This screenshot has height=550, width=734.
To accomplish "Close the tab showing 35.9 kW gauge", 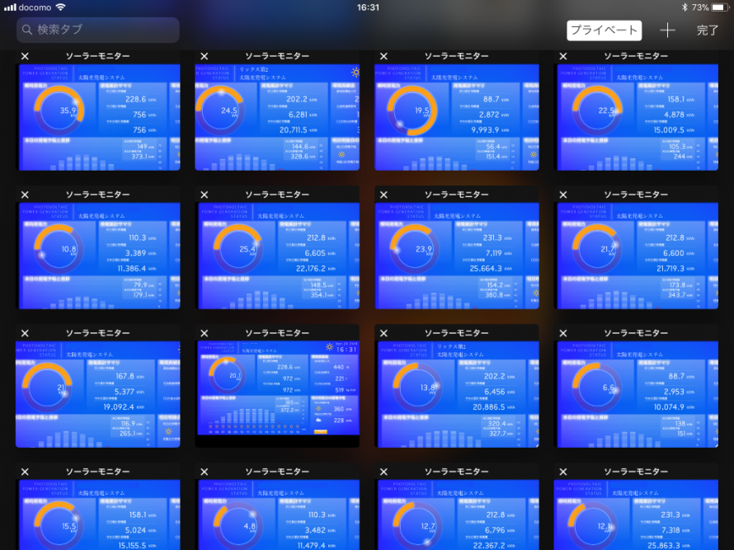I will [25, 56].
